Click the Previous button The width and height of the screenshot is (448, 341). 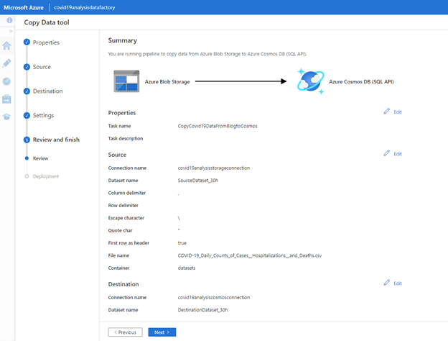coord(125,332)
